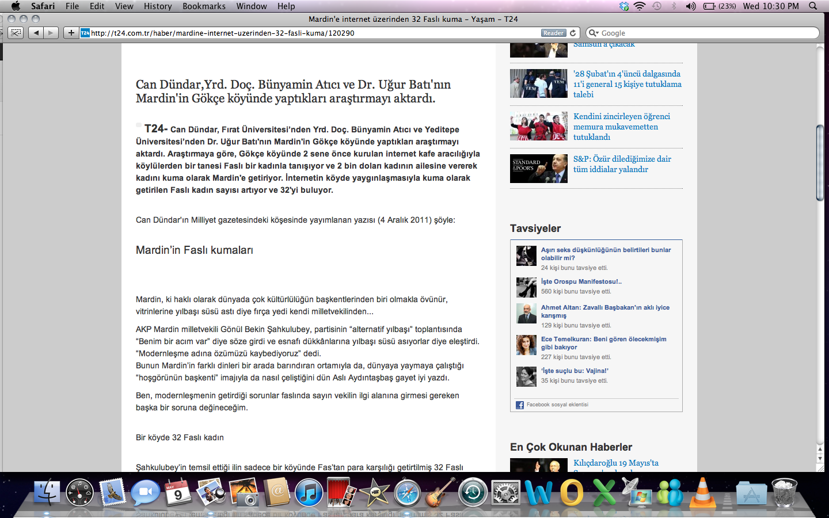Open 'İşte Orospu Manifestosu!..' recommendation link
Screen dimensions: 829x518
(581, 281)
